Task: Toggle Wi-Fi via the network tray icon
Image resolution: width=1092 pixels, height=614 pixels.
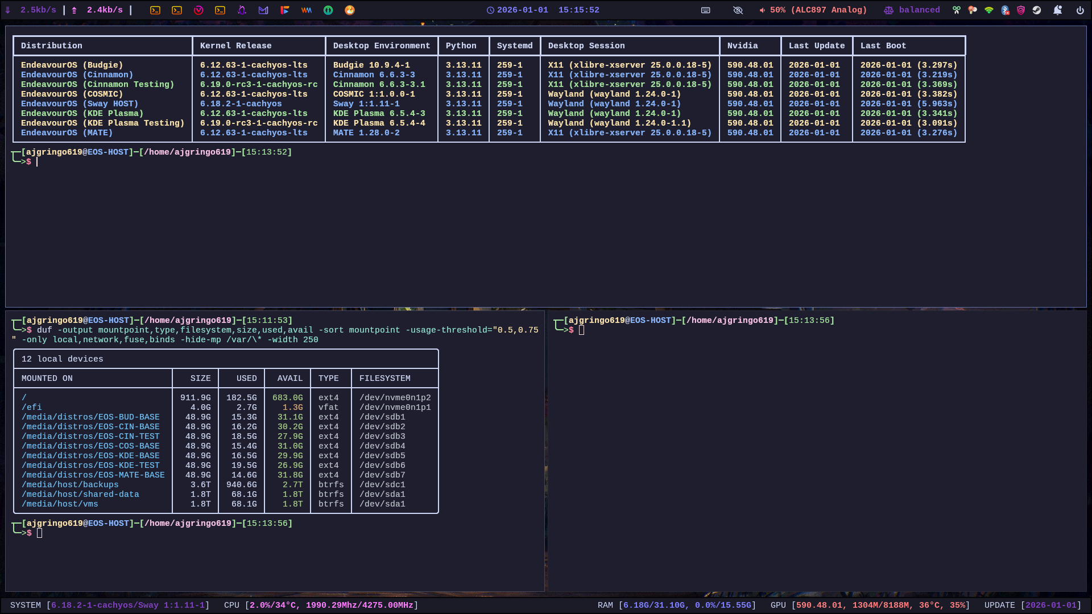Action: (x=989, y=10)
